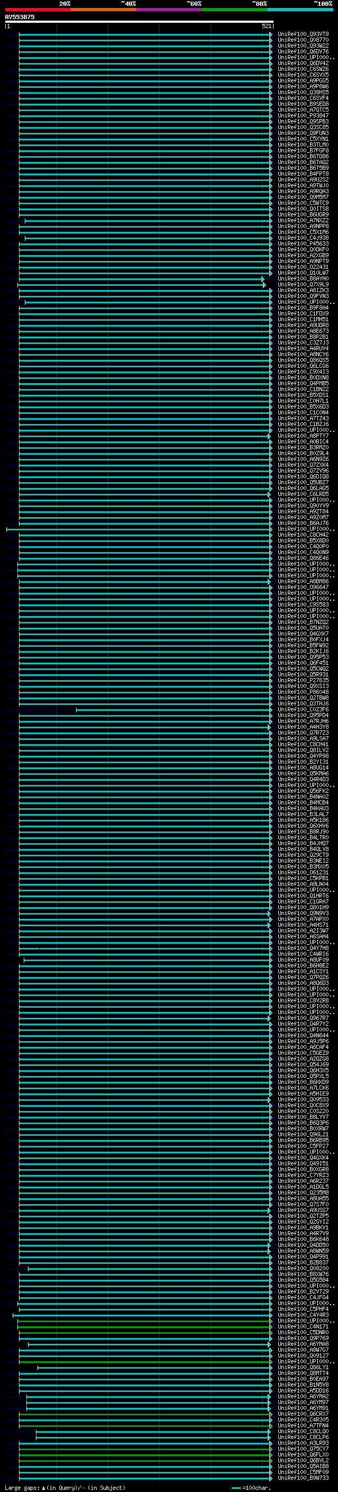Image resolution: width=338 pixels, height=1492 pixels.
Task: Click the UniRef100_A9PGG5 label
Action: [x=303, y=80]
